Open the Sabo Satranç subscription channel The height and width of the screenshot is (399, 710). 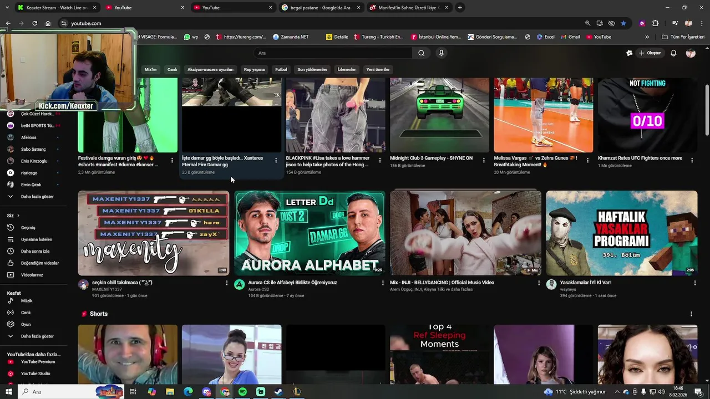coord(33,149)
